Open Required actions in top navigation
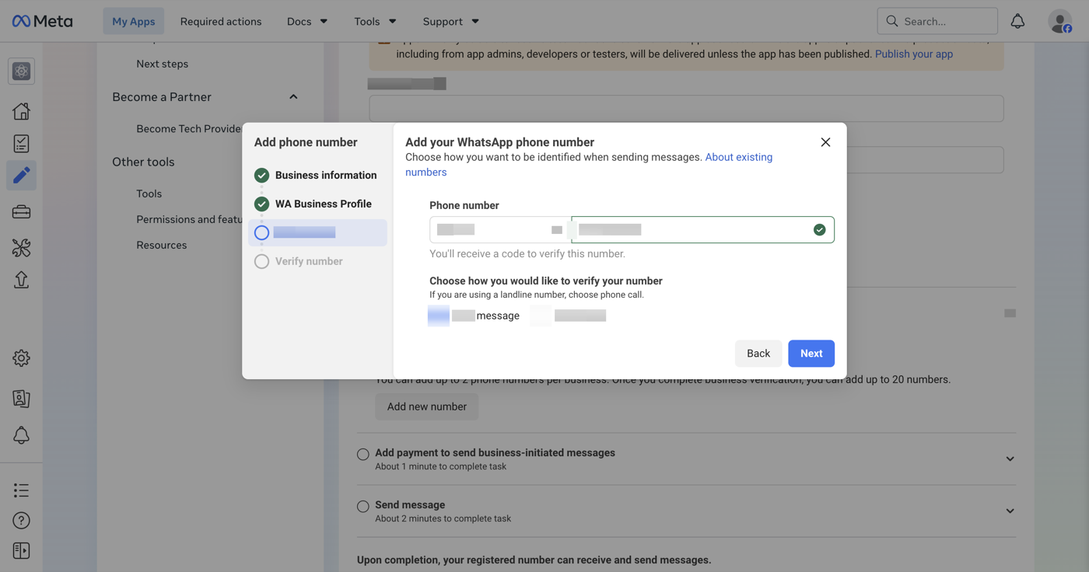1089x572 pixels. 221,21
